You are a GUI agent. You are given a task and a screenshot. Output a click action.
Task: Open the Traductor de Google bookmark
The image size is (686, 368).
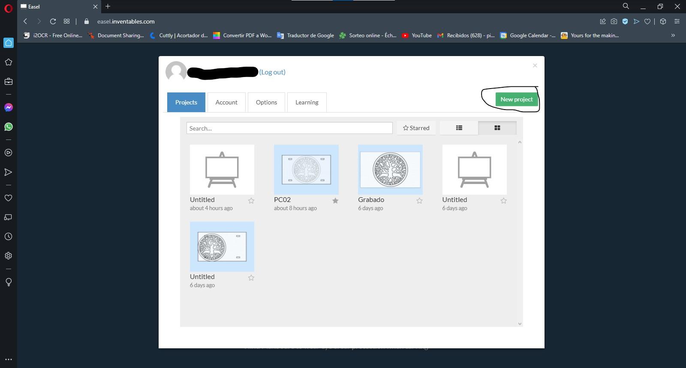click(305, 36)
